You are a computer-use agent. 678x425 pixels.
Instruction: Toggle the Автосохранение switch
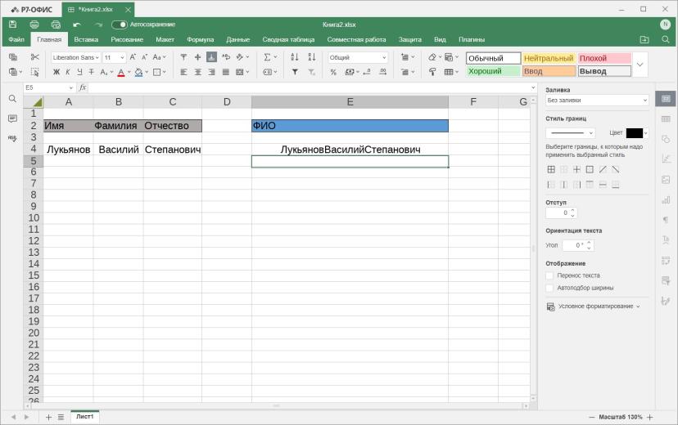click(120, 25)
